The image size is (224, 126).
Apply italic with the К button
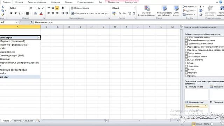15,13
